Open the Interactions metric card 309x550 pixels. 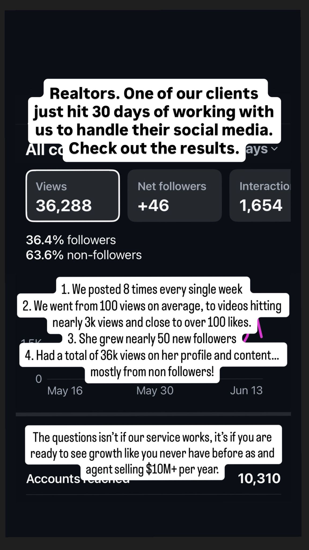click(260, 196)
